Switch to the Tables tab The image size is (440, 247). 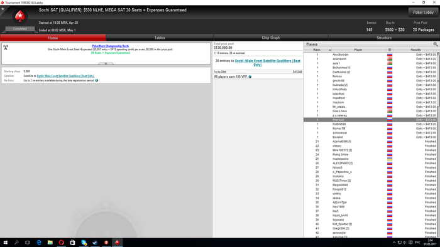(160, 38)
